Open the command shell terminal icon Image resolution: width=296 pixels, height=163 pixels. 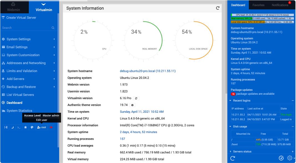pyautogui.click(x=19, y=127)
